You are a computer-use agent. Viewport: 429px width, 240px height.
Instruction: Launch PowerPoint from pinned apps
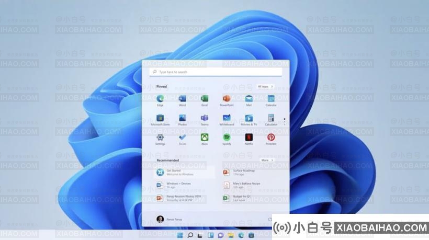227,100
